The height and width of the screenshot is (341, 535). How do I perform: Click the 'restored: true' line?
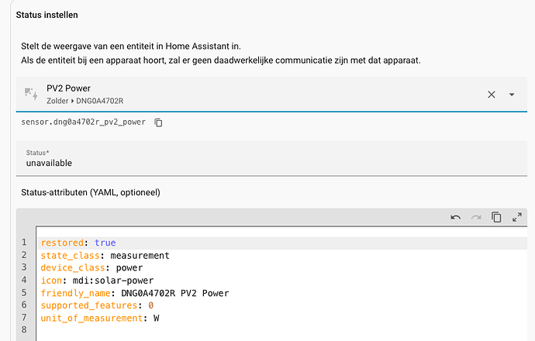point(78,243)
